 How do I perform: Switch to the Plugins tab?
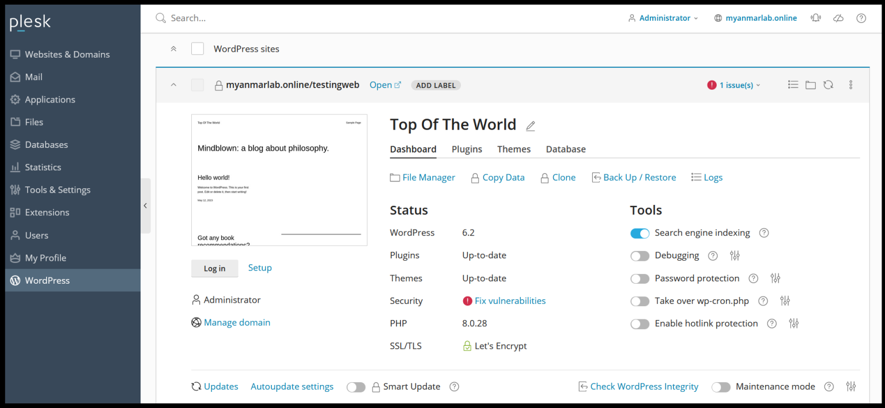(x=467, y=149)
